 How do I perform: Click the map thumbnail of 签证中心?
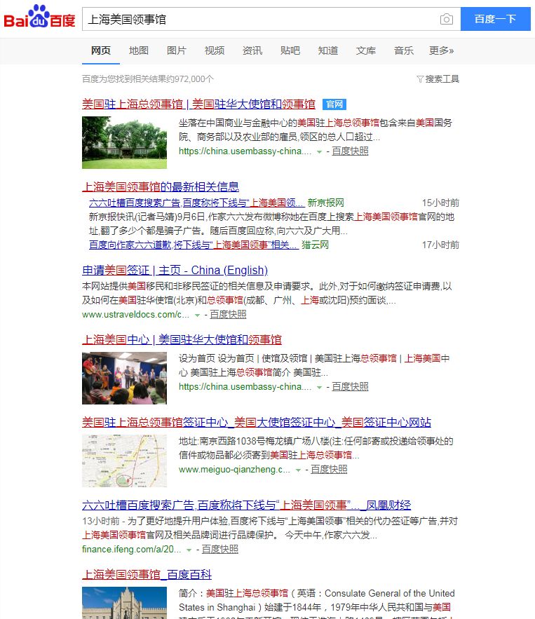(x=124, y=461)
